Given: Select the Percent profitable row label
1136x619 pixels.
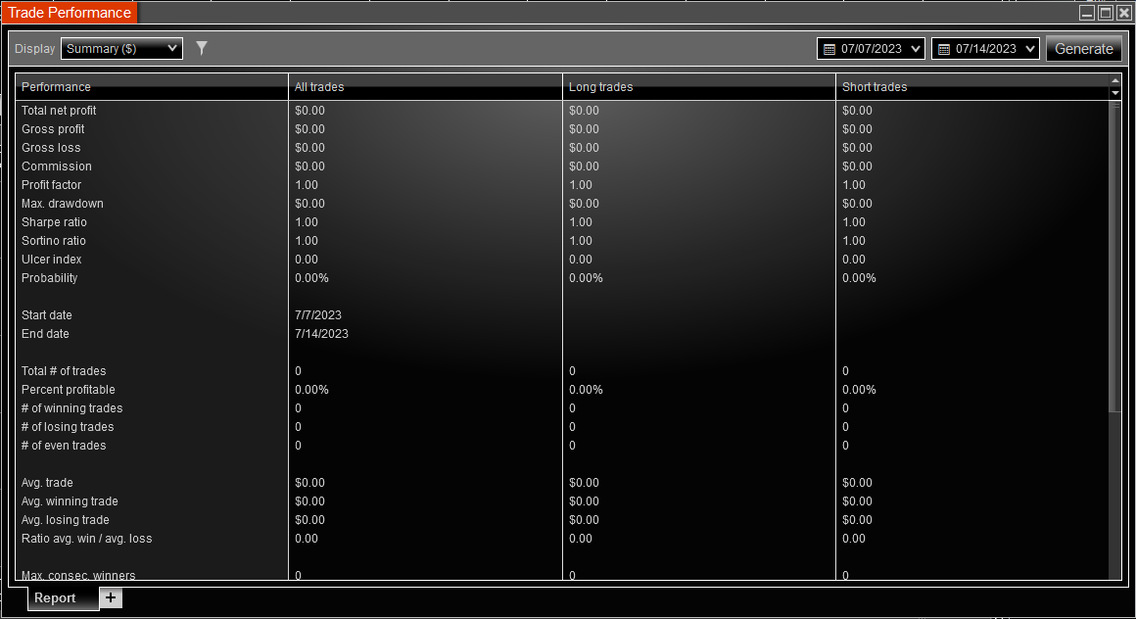Looking at the screenshot, I should 69,390.
